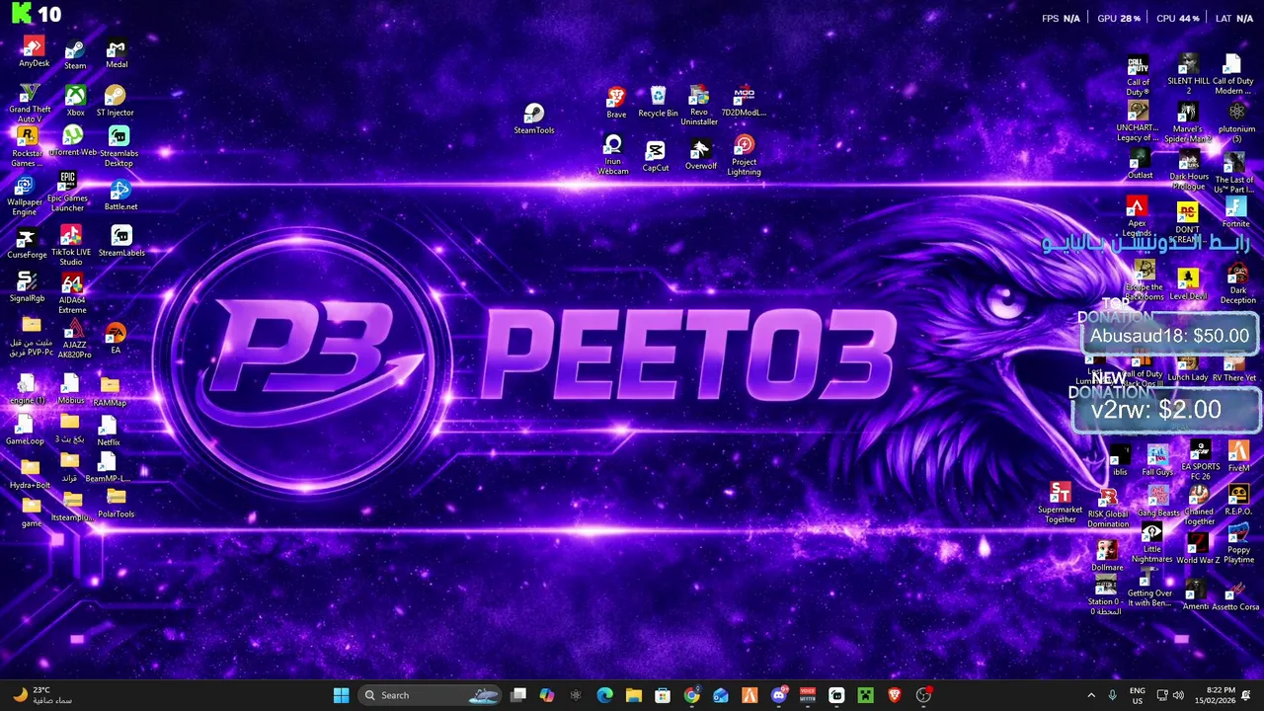Select the FiveM desktop icon
Viewport: 1264px width, 711px height.
(x=1238, y=458)
